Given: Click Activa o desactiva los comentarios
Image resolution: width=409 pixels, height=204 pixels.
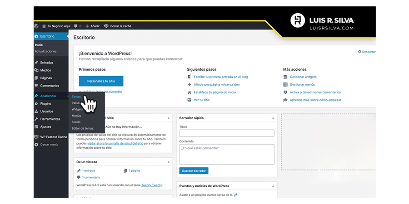Looking at the screenshot, I should tap(315, 92).
